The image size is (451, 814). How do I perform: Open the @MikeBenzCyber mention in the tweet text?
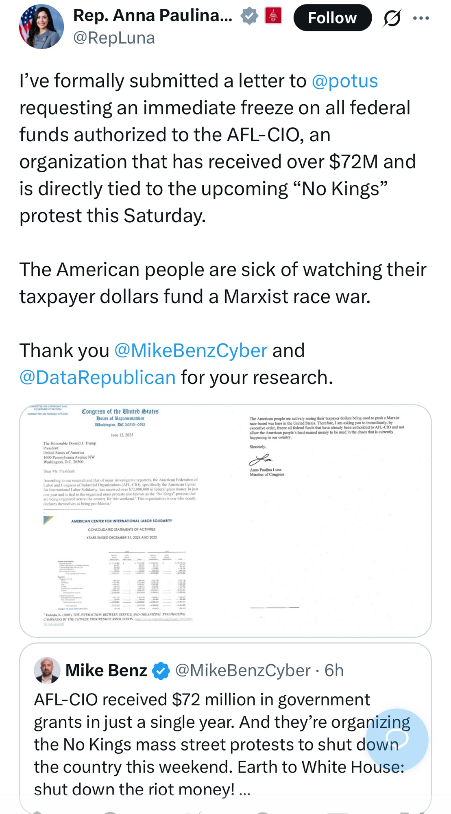190,350
